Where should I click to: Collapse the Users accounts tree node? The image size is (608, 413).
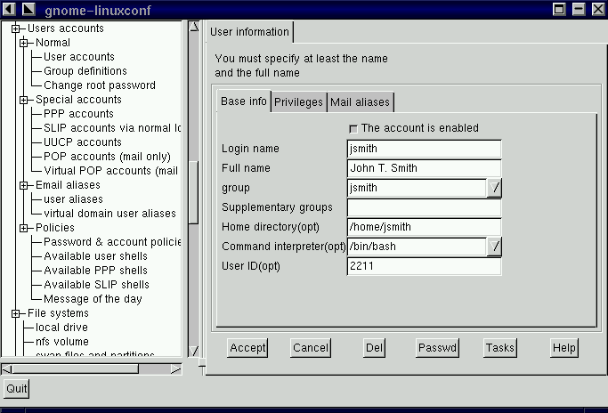pos(16,28)
